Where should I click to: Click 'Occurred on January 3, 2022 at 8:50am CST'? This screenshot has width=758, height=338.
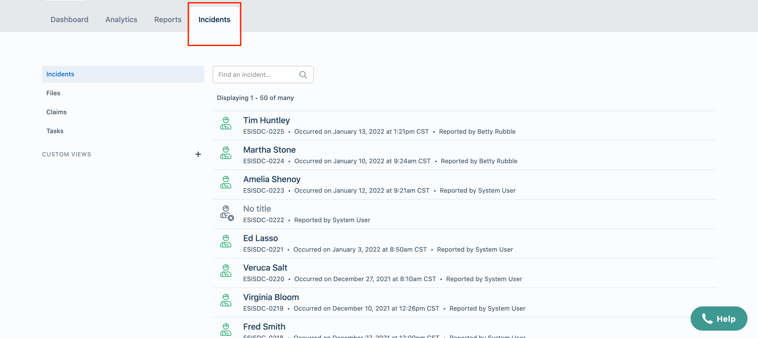(x=360, y=249)
